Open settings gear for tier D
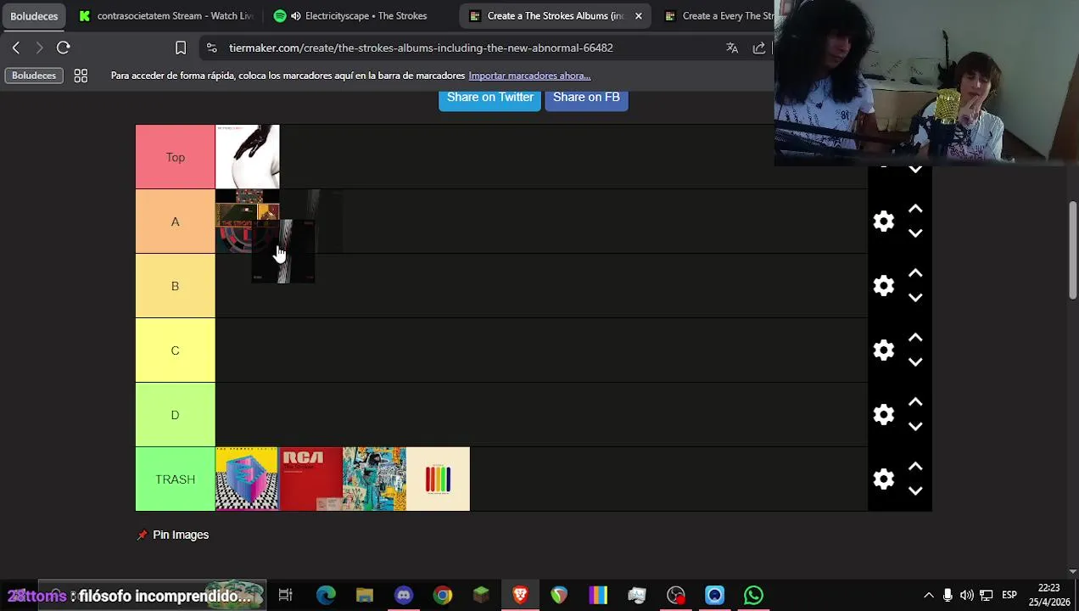The height and width of the screenshot is (611, 1079). click(x=884, y=415)
